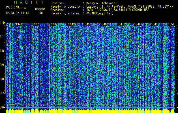This screenshot has width=178, height=113.
Task: Click the 1945 time marker
Action: 87,24
